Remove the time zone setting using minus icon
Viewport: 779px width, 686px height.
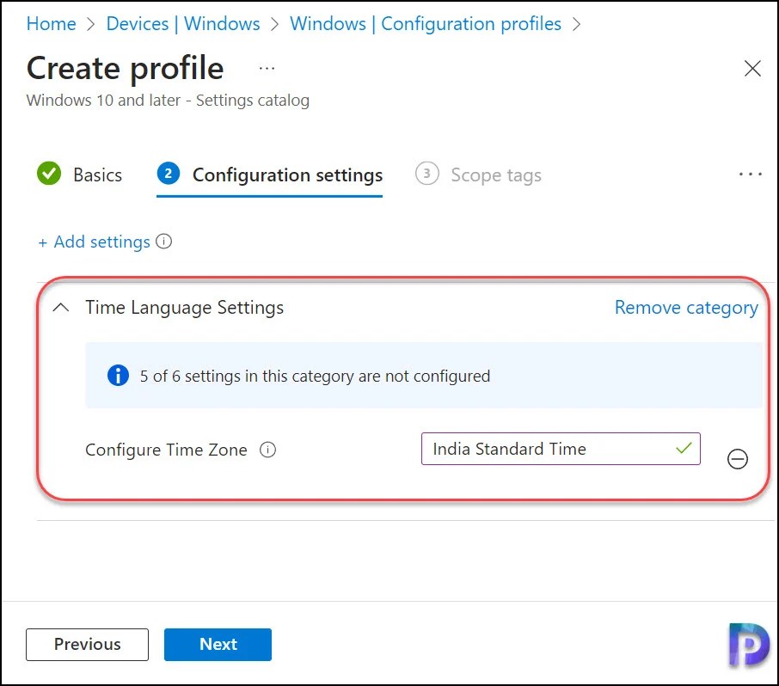click(x=738, y=459)
